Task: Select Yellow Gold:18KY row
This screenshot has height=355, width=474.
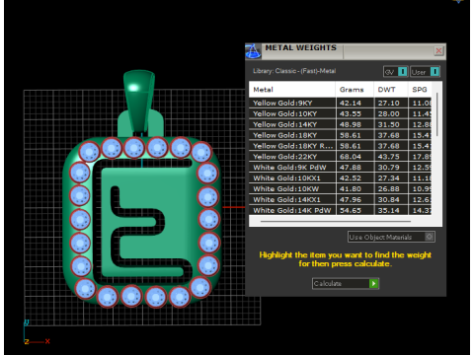Action: [340, 135]
